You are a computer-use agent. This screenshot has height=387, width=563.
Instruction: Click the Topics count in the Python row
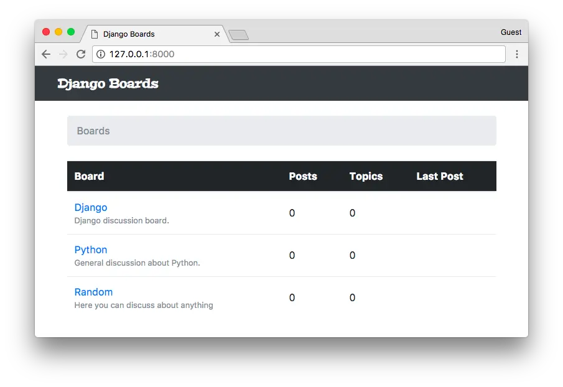[352, 256]
